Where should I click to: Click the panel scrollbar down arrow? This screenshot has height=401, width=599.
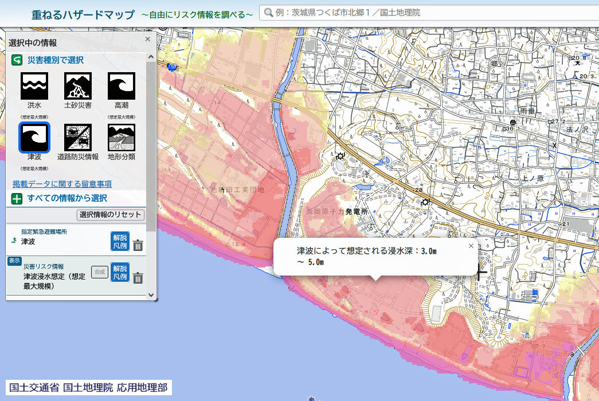(151, 295)
